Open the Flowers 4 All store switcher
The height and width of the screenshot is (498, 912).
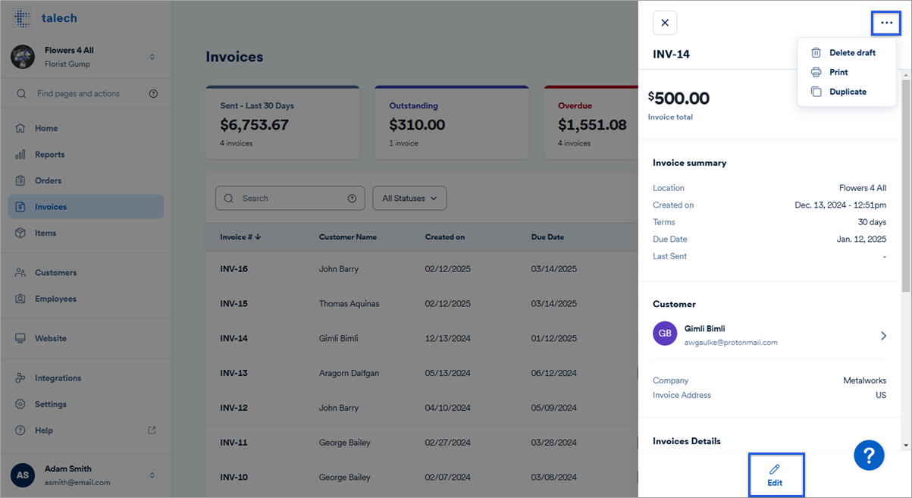(x=152, y=57)
